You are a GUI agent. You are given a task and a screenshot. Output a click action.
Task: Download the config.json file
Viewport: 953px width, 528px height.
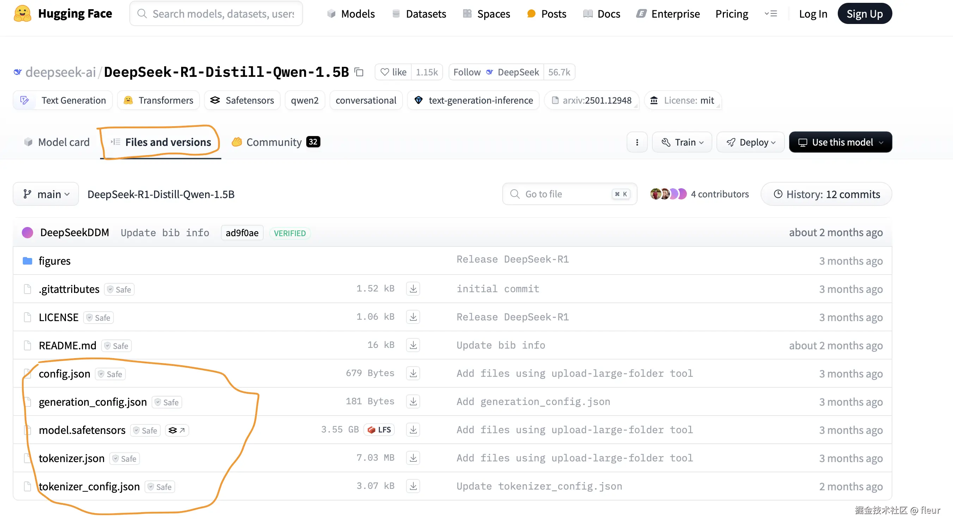[x=413, y=373]
